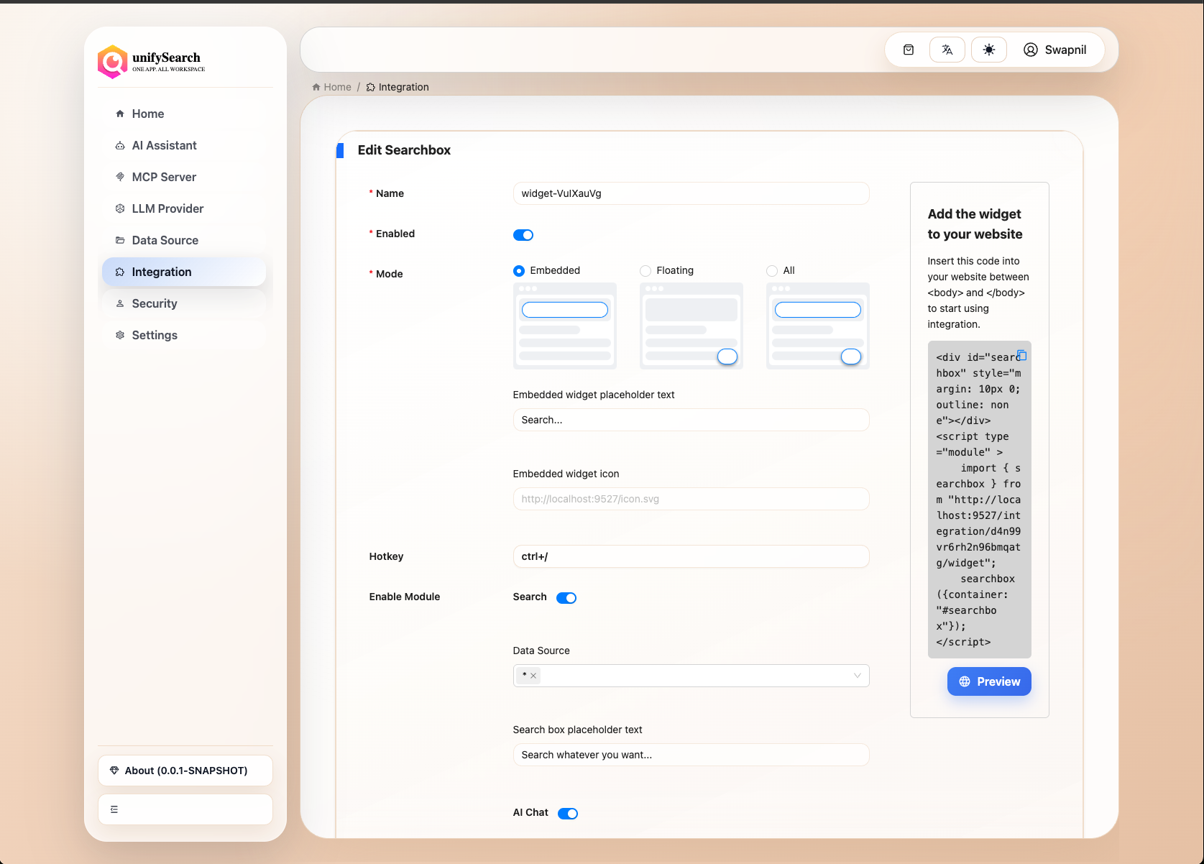Click the LLM Provider folder icon

(119, 208)
